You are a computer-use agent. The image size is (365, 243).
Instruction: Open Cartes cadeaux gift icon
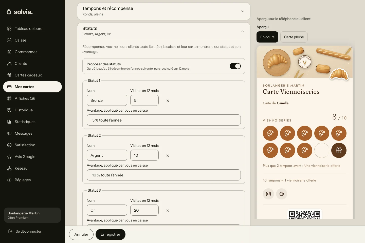pos(9,75)
